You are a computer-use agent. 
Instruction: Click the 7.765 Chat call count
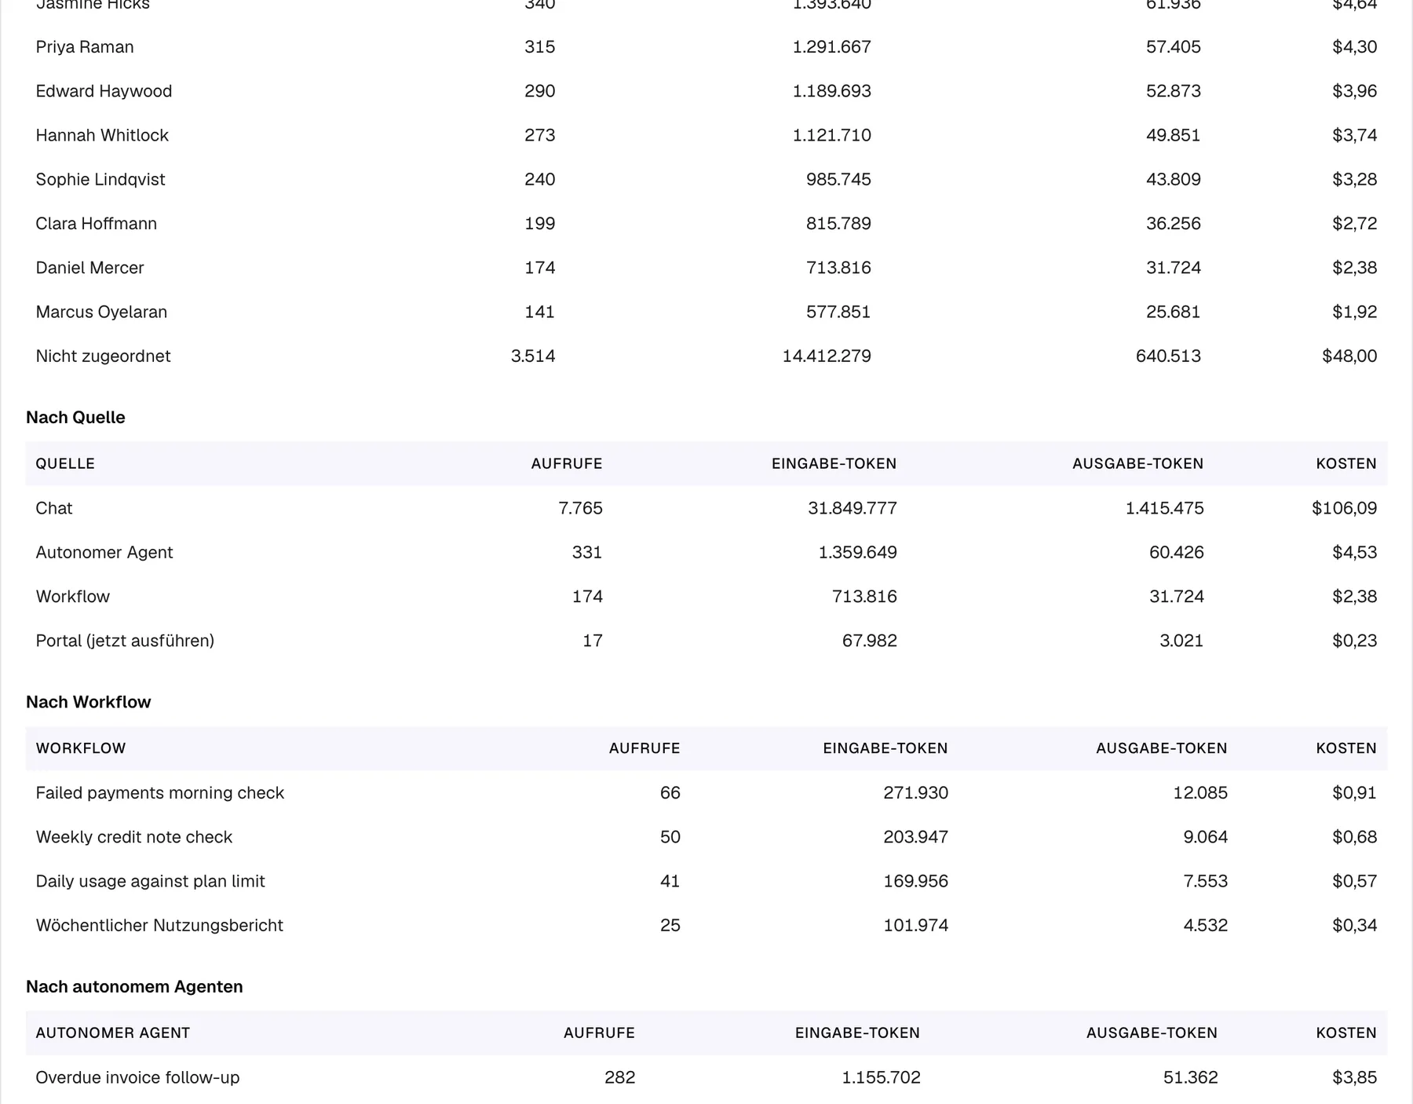pos(580,508)
